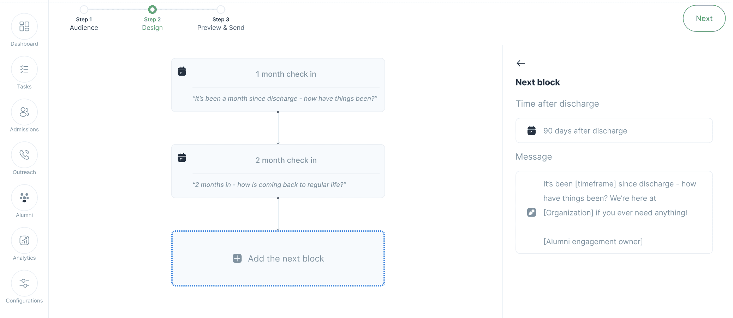Click calendar icon on 2 month check in

(182, 158)
